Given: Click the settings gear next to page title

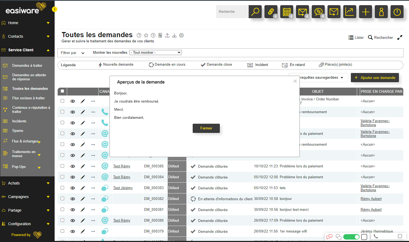Looking at the screenshot, I should click(182, 35).
